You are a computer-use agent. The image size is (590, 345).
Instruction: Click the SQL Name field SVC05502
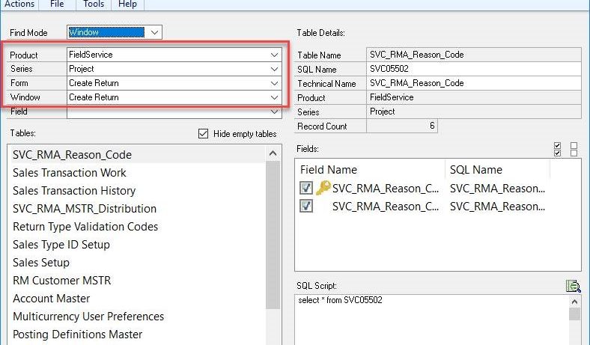tap(473, 69)
